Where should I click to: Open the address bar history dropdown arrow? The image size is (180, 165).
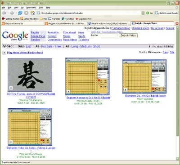tap(143, 13)
